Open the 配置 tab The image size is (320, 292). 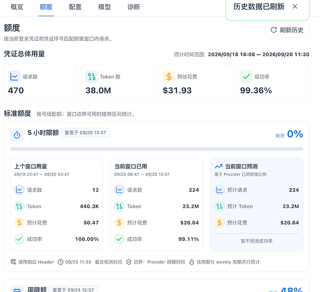point(75,7)
